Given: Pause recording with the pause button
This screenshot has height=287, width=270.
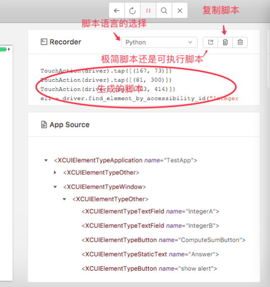Looking at the screenshot, I should (148, 10).
